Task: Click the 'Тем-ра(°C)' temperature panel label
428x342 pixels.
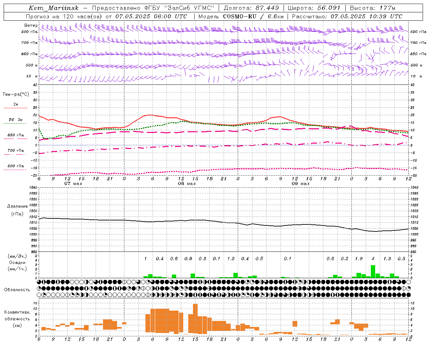Action: pyautogui.click(x=16, y=94)
